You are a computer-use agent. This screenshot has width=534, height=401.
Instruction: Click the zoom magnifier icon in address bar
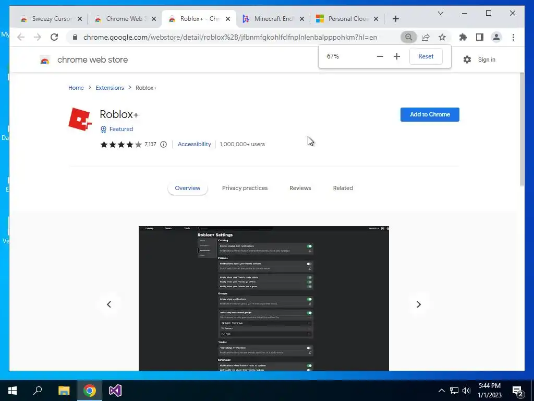tap(409, 37)
